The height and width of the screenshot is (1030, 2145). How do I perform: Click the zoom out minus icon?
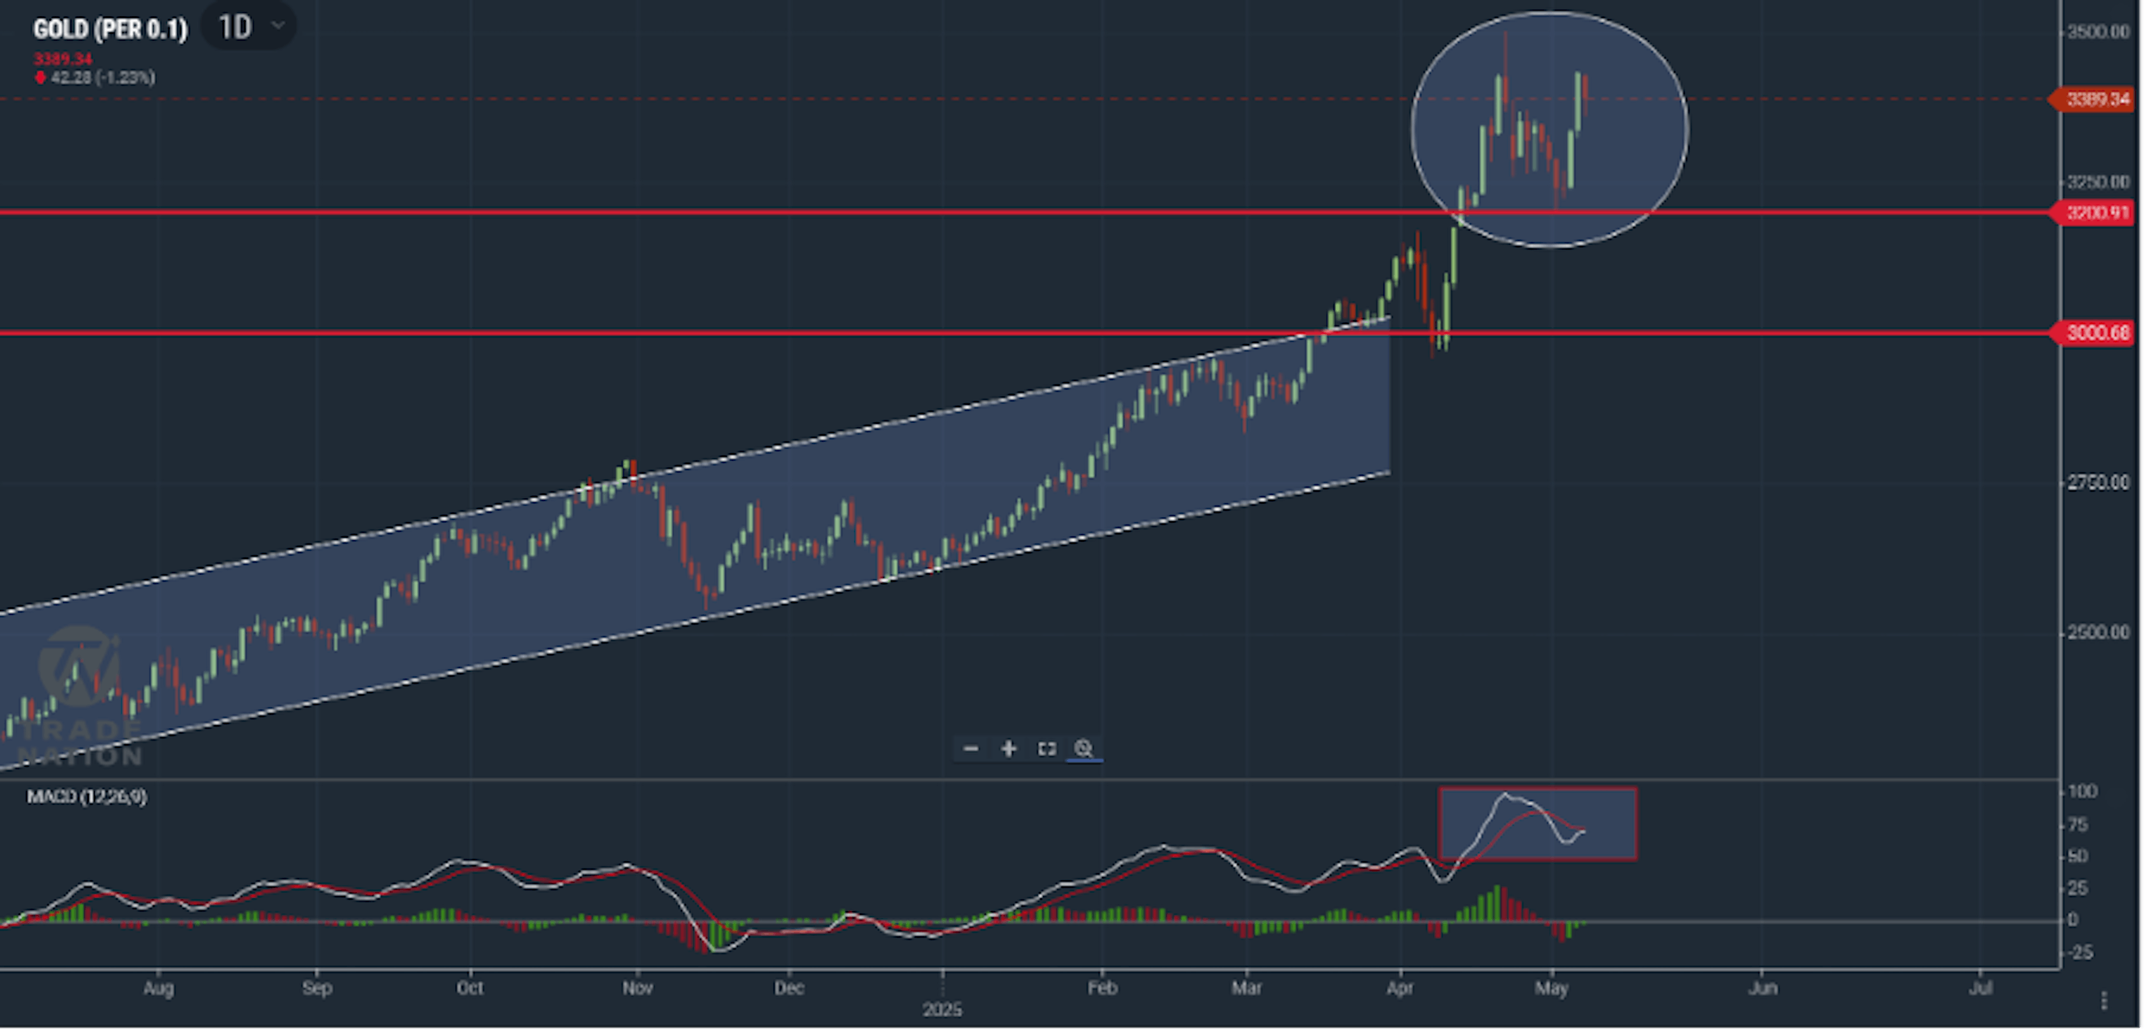970,748
